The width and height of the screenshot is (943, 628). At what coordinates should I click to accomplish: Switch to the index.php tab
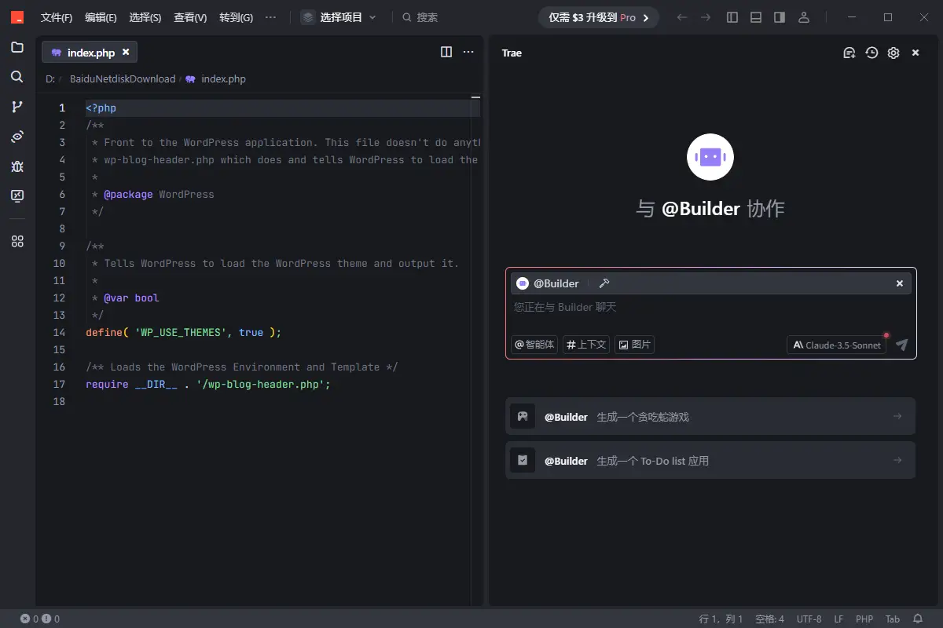90,53
